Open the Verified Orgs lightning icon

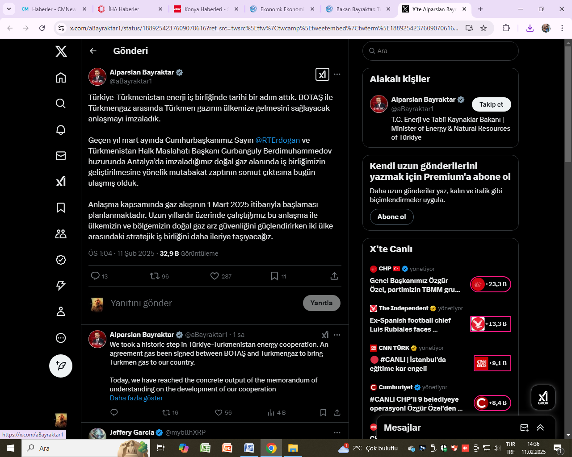coord(61,286)
